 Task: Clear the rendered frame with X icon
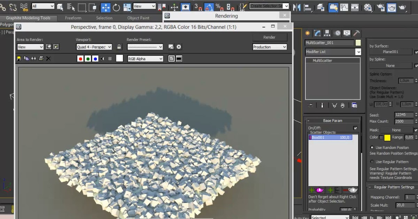(x=48, y=59)
